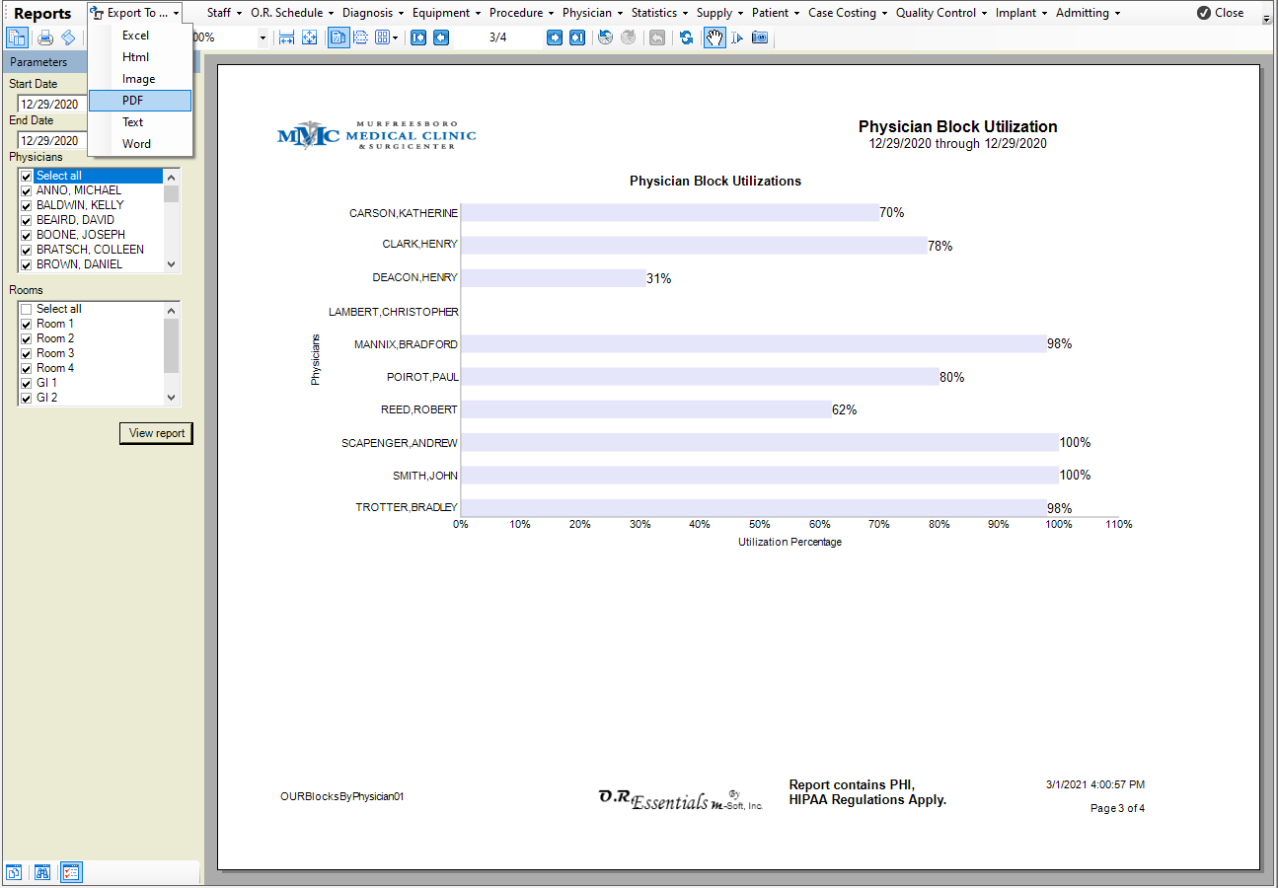
Task: Open the binoculars search pane icon
Action: click(x=42, y=872)
